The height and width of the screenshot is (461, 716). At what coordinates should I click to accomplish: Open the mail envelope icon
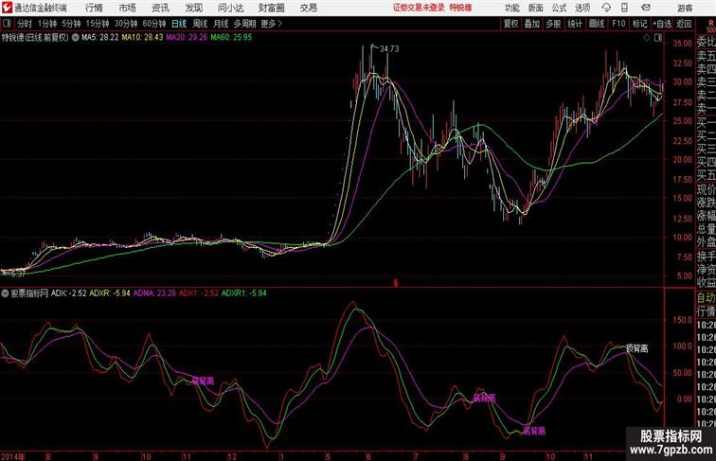tap(646, 8)
